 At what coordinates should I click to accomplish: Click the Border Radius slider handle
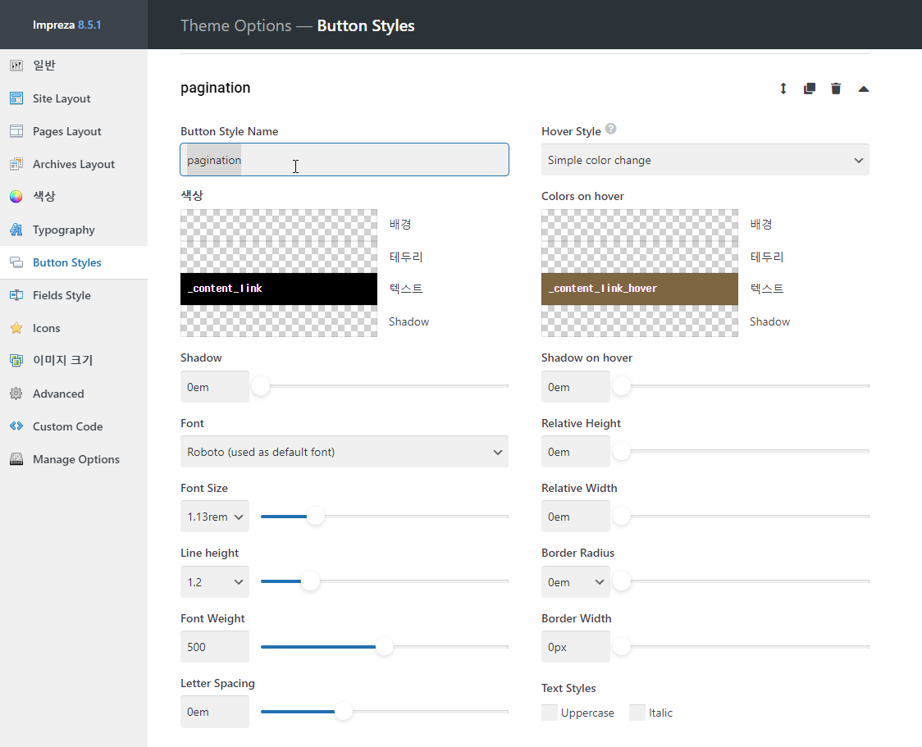pos(622,581)
